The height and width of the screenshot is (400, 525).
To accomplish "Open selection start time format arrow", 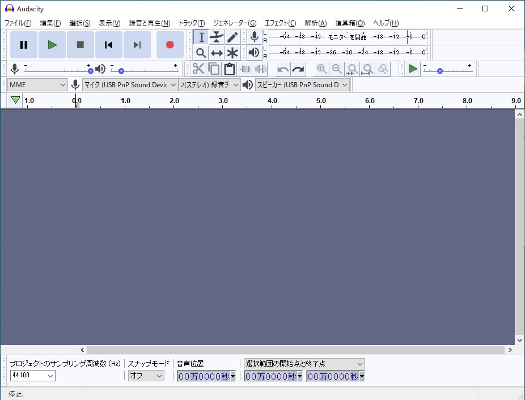I will pos(300,376).
